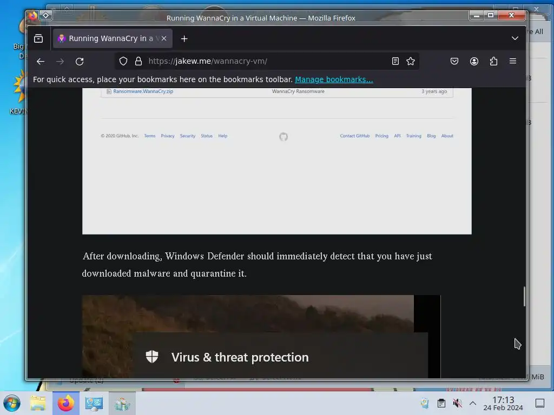
Task: Open file manager from taskbar
Action: pyautogui.click(x=38, y=403)
